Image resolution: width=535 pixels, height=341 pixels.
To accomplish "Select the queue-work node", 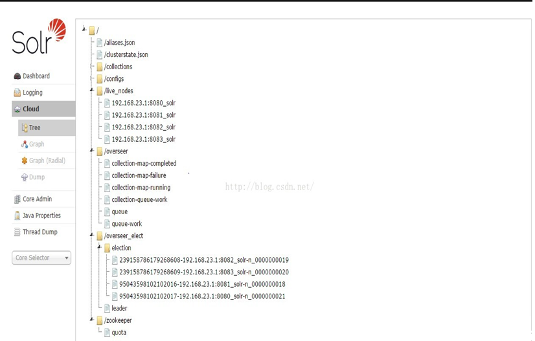I will click(x=127, y=224).
